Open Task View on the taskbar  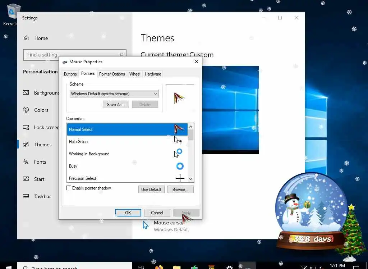pyautogui.click(x=141, y=267)
